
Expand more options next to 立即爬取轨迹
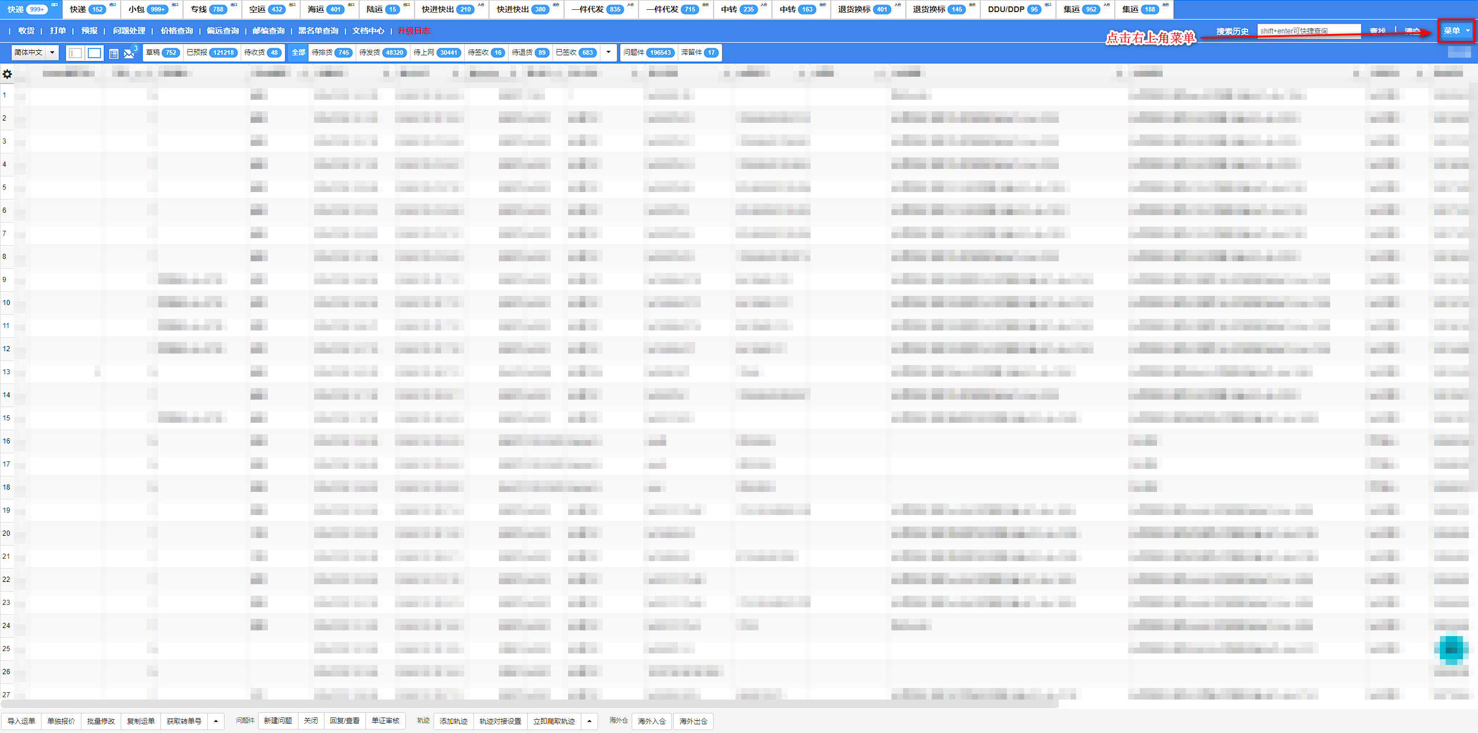tap(589, 721)
